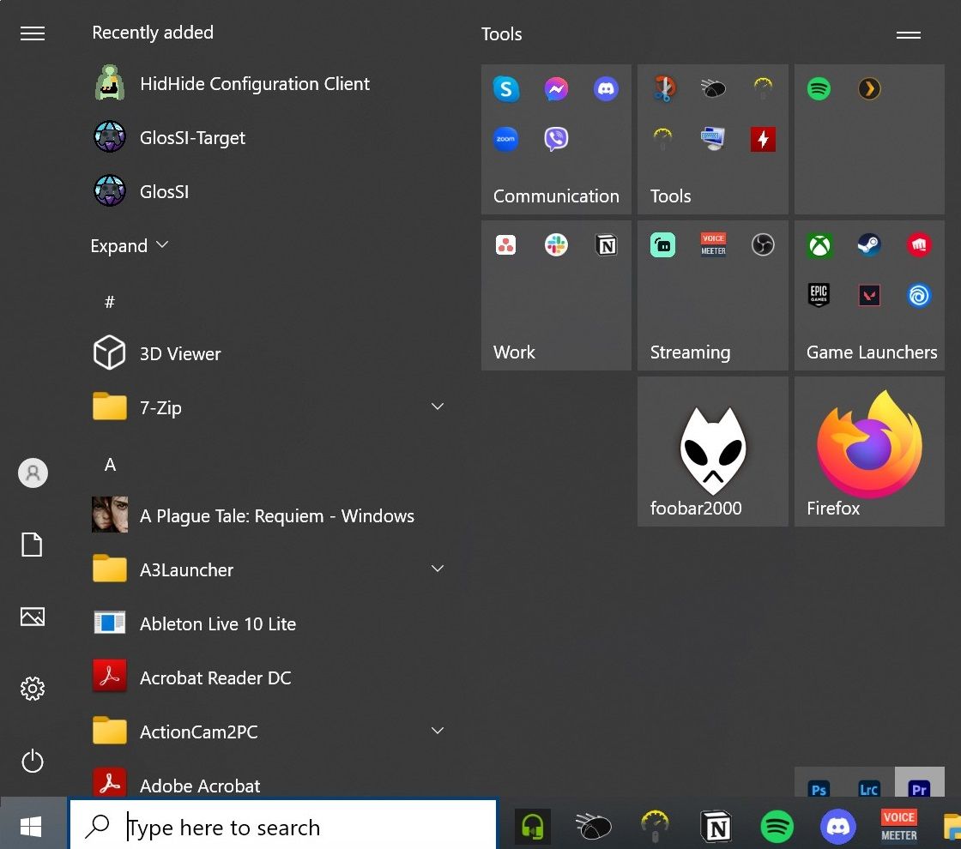Open Discord from the Communication group

tap(607, 88)
